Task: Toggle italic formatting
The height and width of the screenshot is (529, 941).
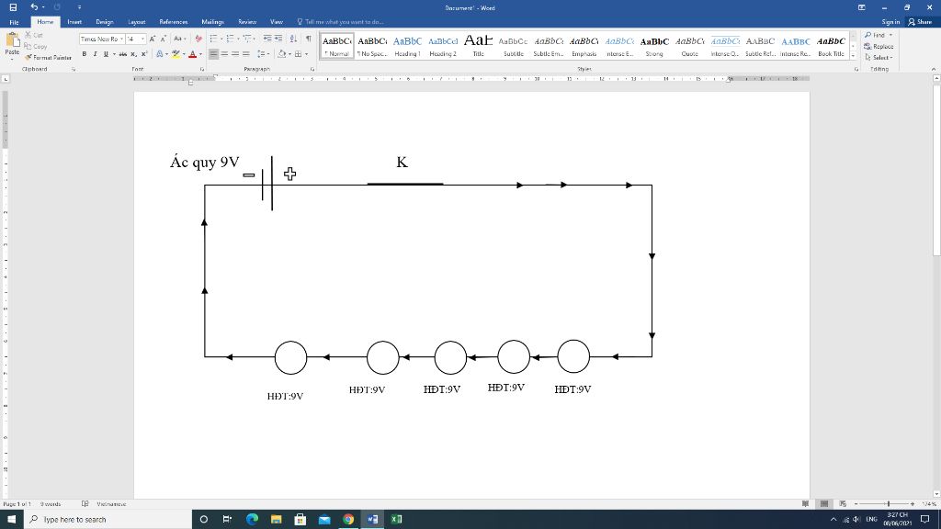Action: pos(95,54)
